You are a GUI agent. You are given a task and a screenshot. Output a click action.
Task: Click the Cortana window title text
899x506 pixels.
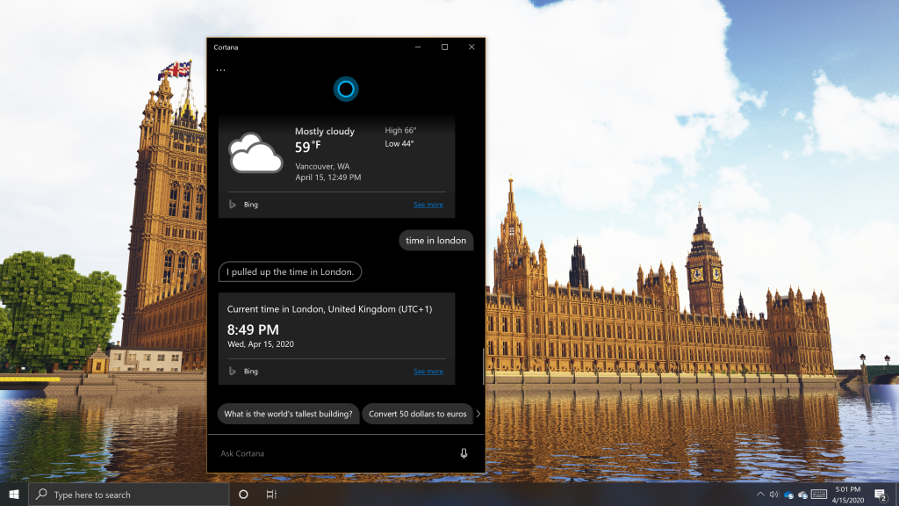click(226, 47)
